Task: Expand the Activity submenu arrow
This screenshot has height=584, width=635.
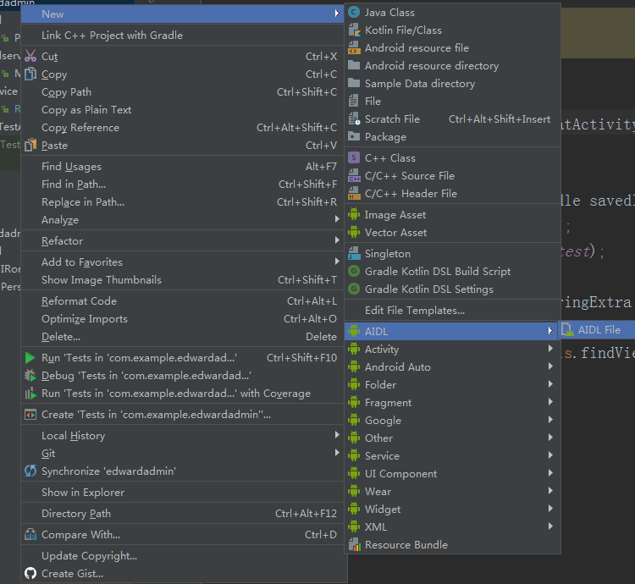Action: coord(550,349)
